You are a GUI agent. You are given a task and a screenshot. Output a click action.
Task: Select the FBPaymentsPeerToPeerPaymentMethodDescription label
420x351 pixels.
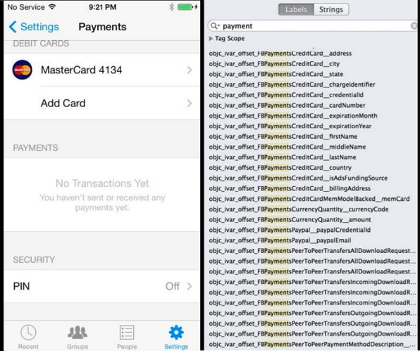coord(312,344)
